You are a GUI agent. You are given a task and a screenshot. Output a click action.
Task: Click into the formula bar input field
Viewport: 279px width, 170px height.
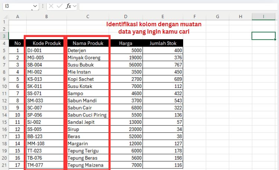click(178, 6)
